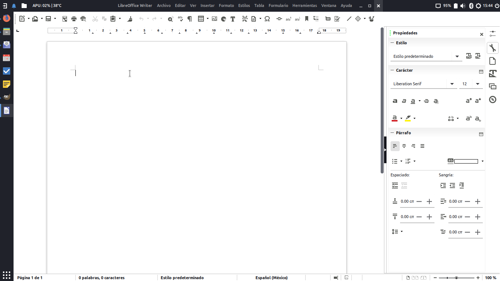Toggle formatting marks pilcrow icon
This screenshot has height=281, width=500.
189,19
